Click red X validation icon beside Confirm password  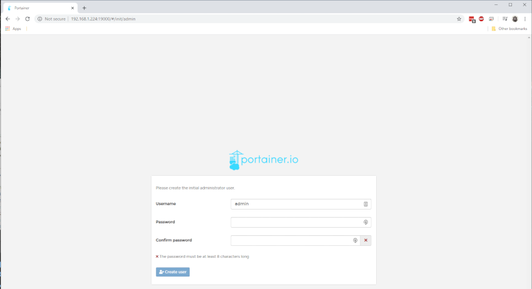pyautogui.click(x=366, y=240)
